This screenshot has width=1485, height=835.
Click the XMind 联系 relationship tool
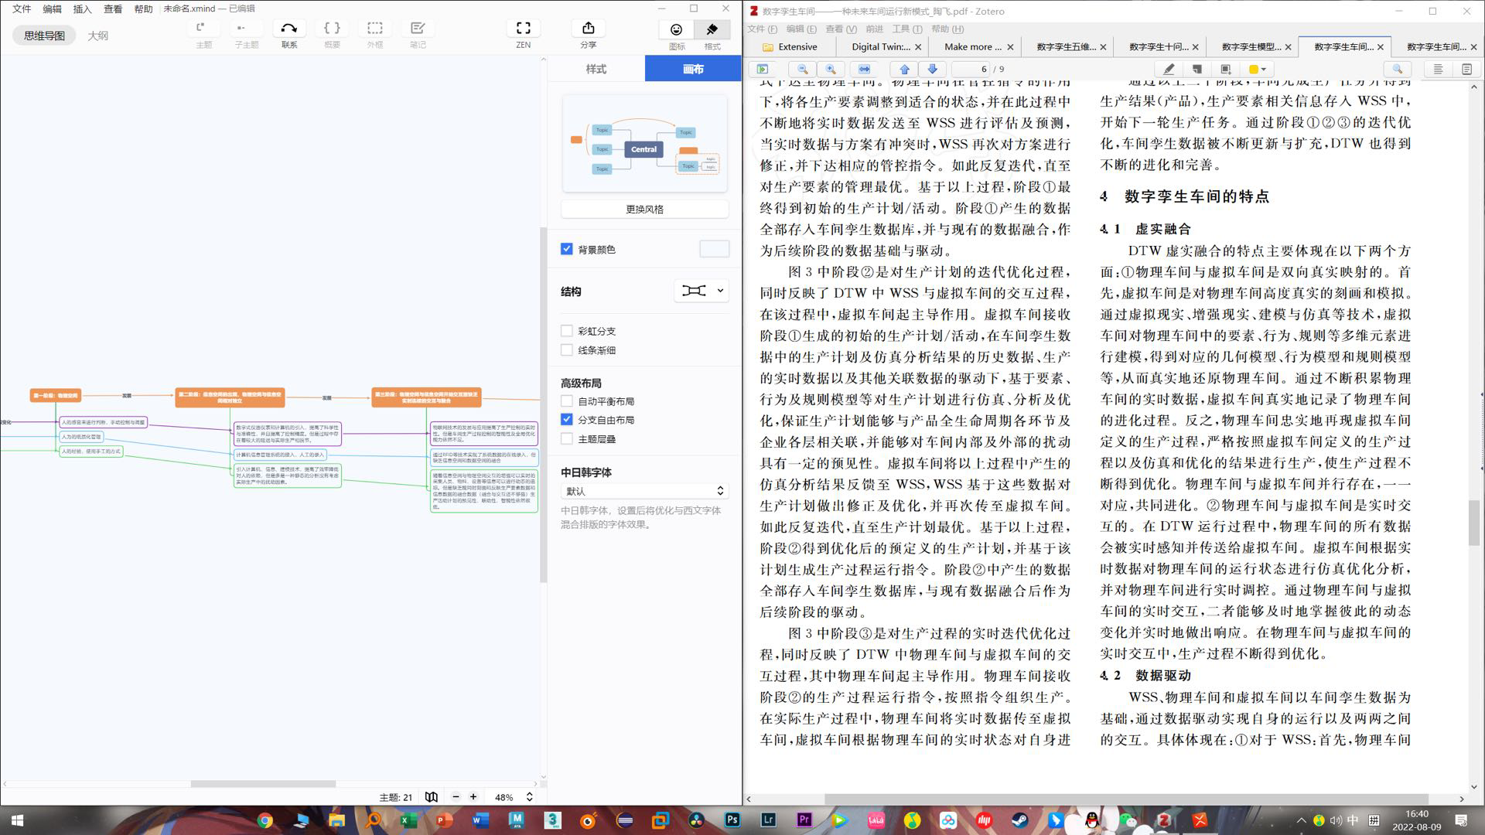[288, 29]
